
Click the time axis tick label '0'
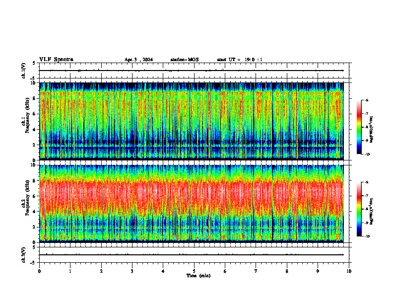pyautogui.click(x=39, y=271)
